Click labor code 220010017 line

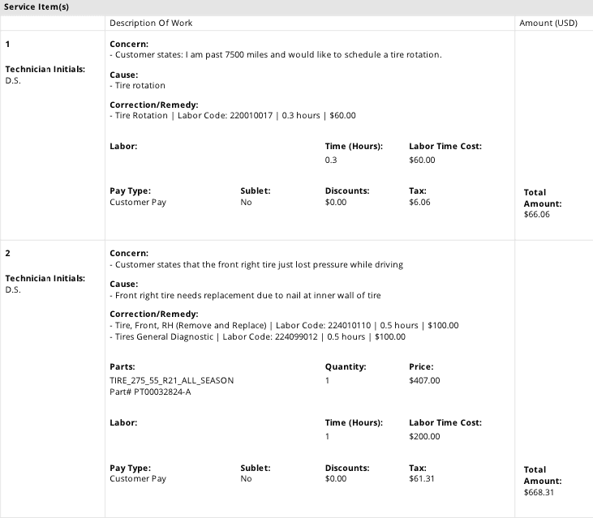[x=233, y=116]
